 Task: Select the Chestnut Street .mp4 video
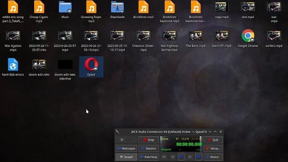(144, 41)
